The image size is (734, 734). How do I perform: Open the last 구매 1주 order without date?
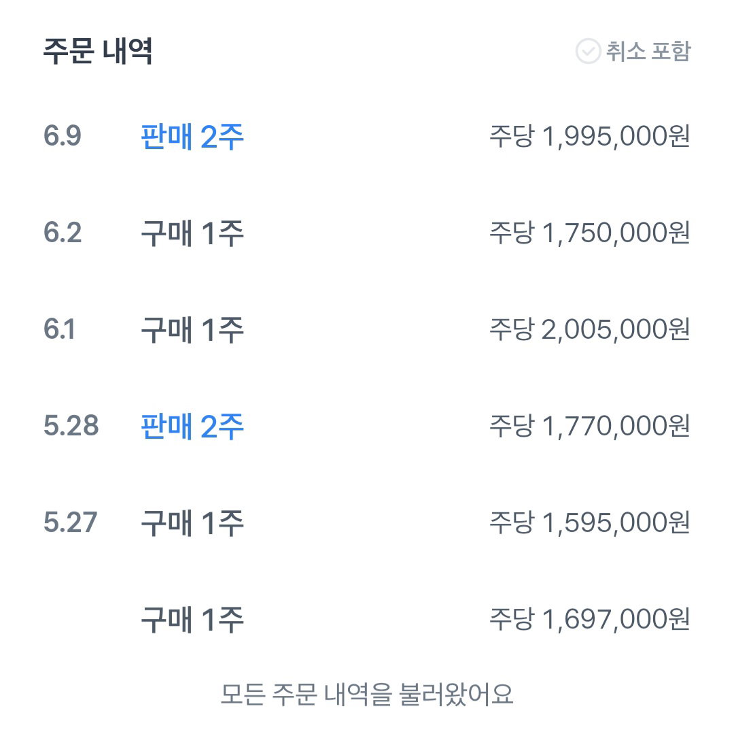pyautogui.click(x=367, y=619)
